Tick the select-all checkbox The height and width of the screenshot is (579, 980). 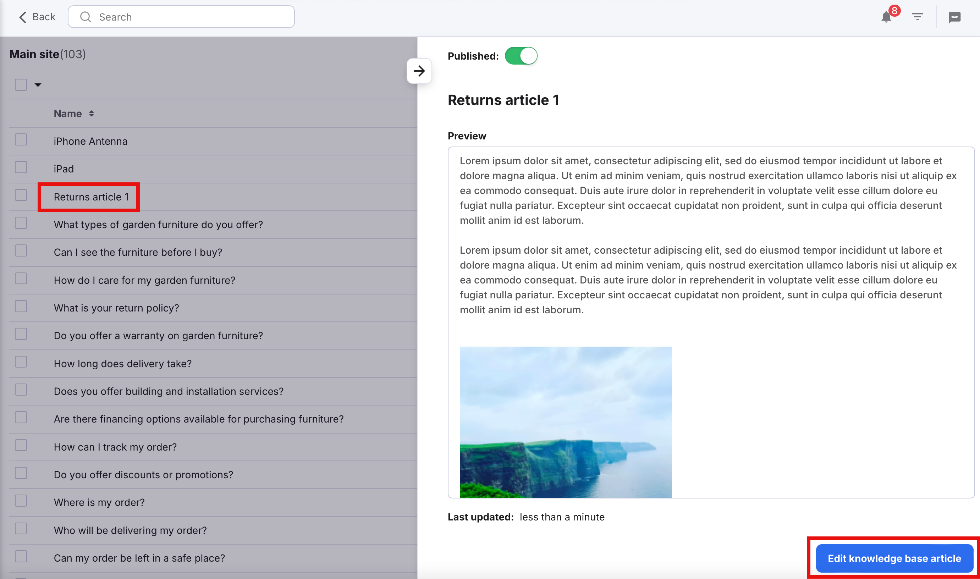[x=21, y=85]
